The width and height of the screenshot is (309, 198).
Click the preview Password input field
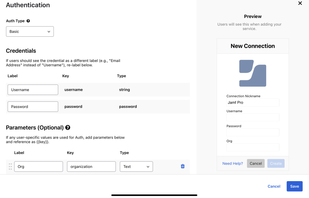coord(253,132)
